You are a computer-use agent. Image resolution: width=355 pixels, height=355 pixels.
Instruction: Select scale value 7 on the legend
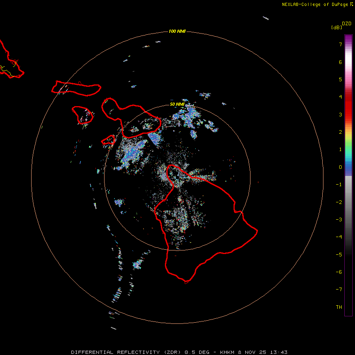340,44
